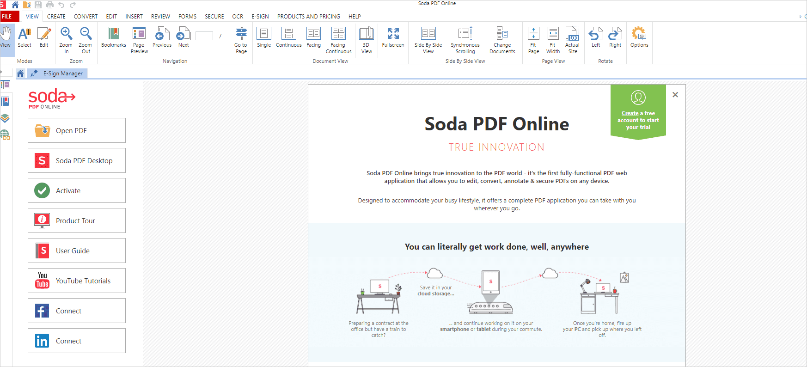Open PRODUCTS AND PRICING tab
The width and height of the screenshot is (807, 367).
(309, 16)
